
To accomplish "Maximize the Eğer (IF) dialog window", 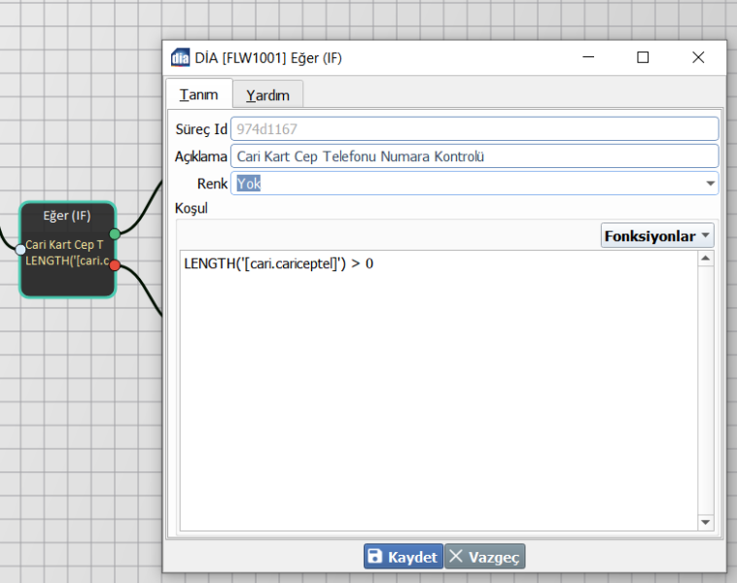I will (x=643, y=57).
